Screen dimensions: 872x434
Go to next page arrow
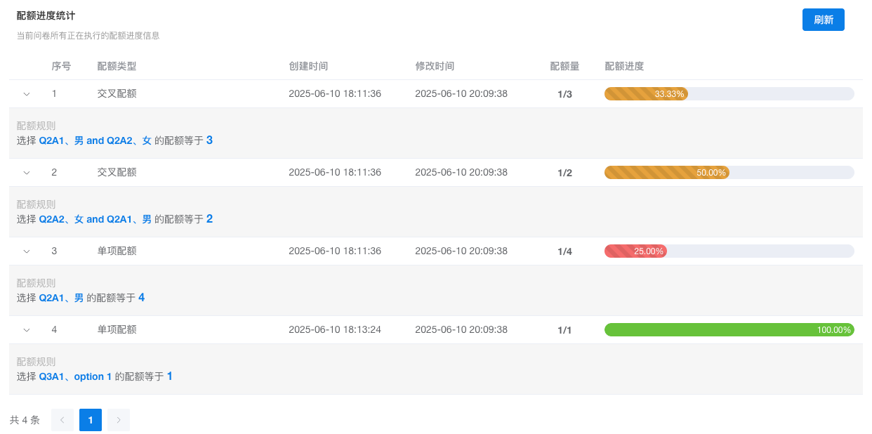(119, 420)
